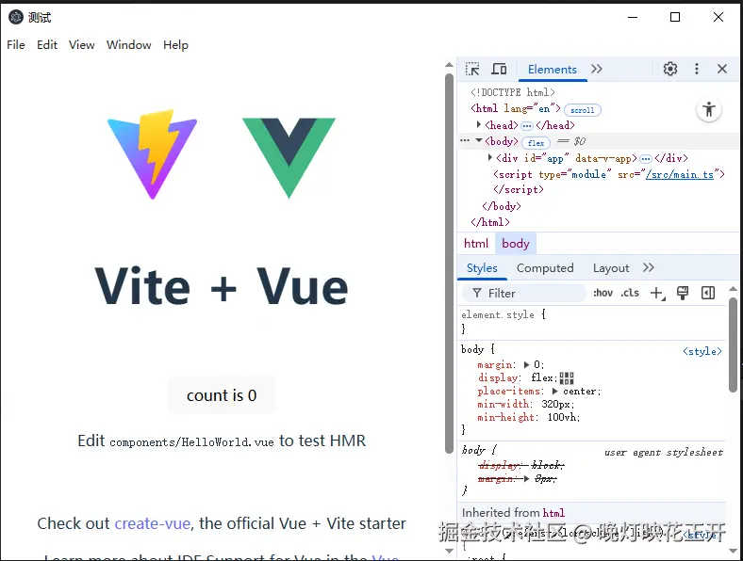This screenshot has width=743, height=561.
Task: Expand the head element node
Action: pos(479,124)
